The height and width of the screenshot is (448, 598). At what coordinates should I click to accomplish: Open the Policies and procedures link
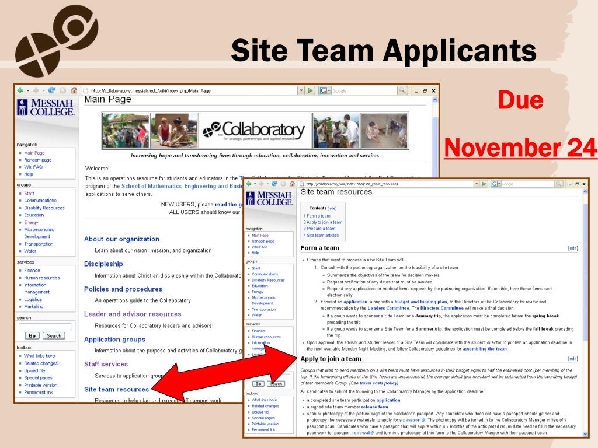point(123,289)
